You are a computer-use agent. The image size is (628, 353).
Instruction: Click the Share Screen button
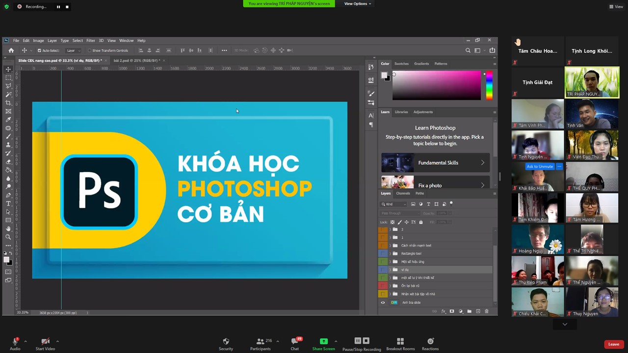click(324, 343)
